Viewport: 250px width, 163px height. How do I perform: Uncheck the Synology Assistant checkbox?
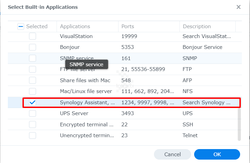[32, 103]
